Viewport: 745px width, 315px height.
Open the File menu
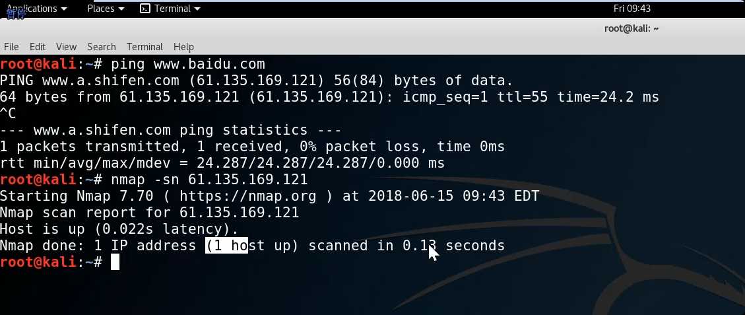(11, 46)
